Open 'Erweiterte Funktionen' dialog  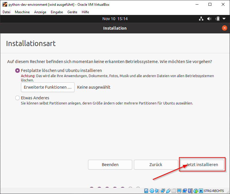pyautogui.click(x=48, y=87)
